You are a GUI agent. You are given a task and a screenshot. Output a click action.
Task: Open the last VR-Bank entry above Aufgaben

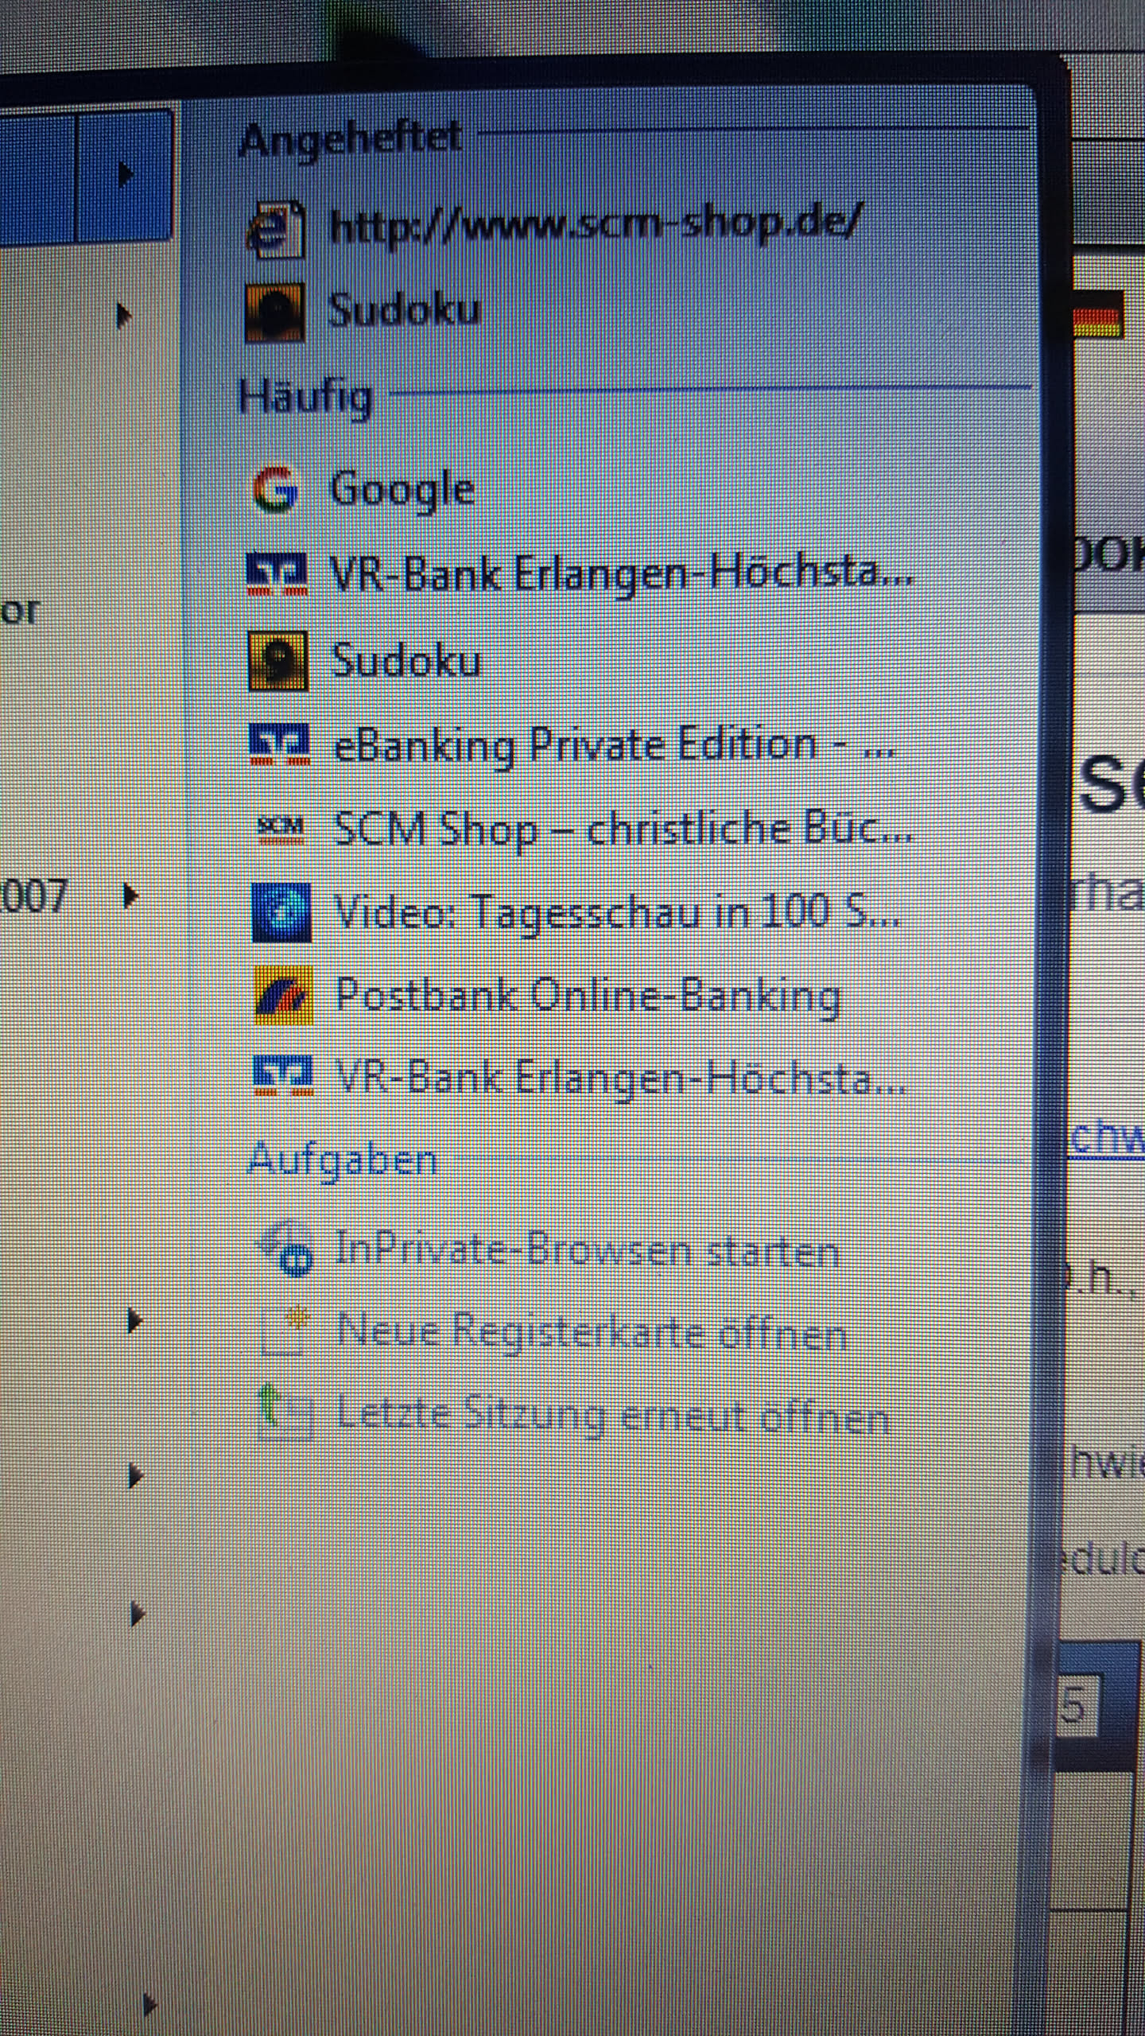[620, 1079]
